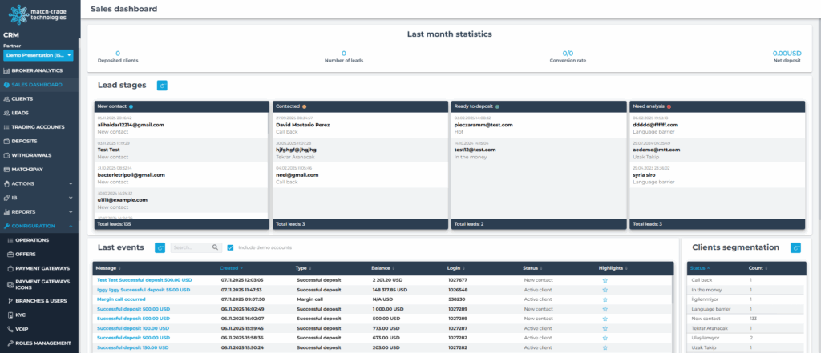
Task: Refresh the Lead stages section
Action: click(x=162, y=85)
